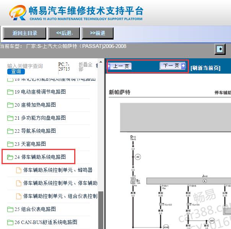Open 停车辅助控制单元、组合仪表控制 page
This screenshot has height=229, width=231.
coord(60,196)
